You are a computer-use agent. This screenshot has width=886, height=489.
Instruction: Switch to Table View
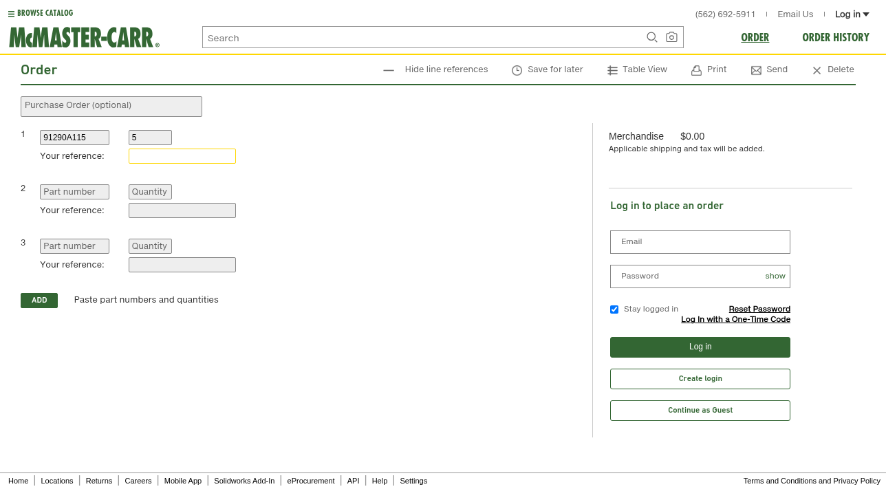click(645, 69)
